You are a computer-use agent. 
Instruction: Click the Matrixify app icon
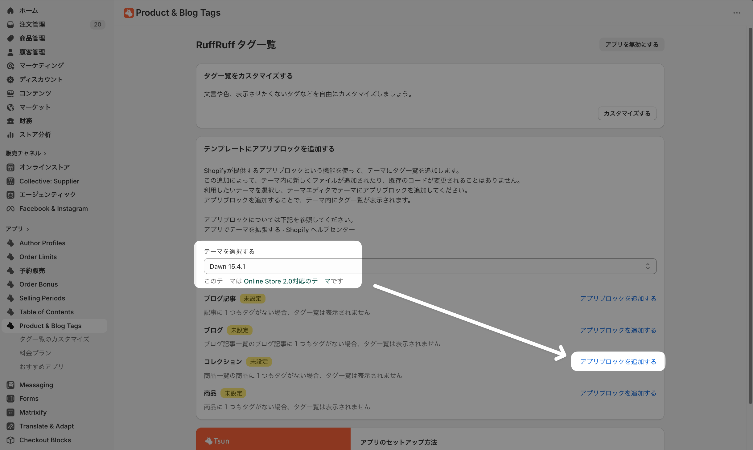coord(10,412)
